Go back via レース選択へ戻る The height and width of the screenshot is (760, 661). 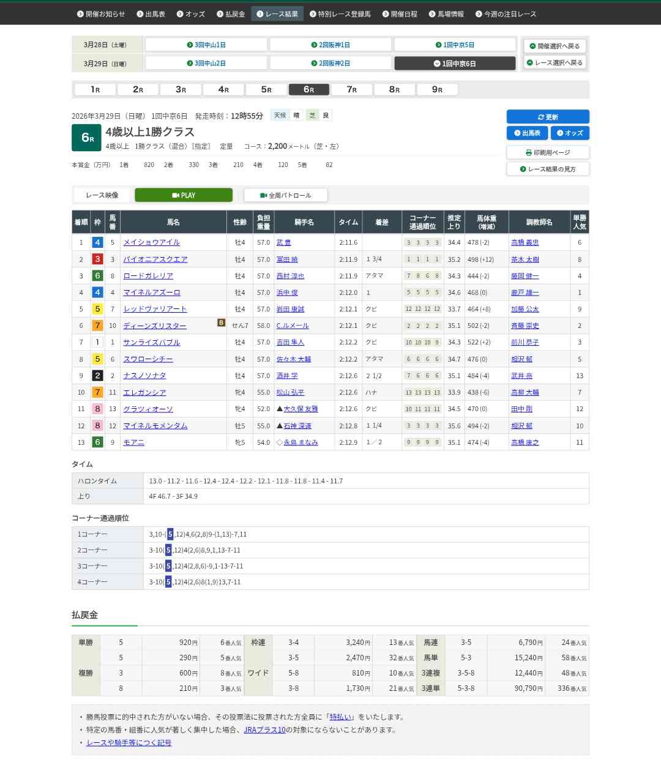(x=555, y=62)
